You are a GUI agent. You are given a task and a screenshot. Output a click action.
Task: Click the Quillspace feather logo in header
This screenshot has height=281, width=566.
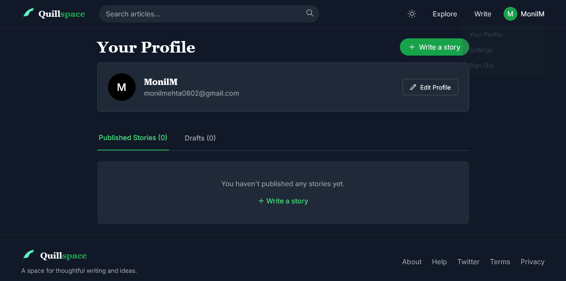point(28,14)
